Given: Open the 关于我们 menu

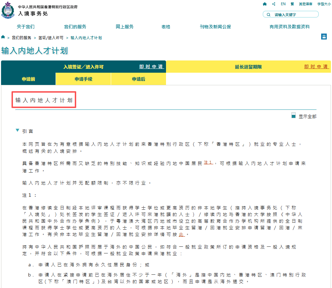Looking at the screenshot, I should [26, 27].
